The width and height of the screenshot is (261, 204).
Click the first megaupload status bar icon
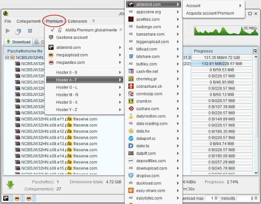tap(17, 198)
